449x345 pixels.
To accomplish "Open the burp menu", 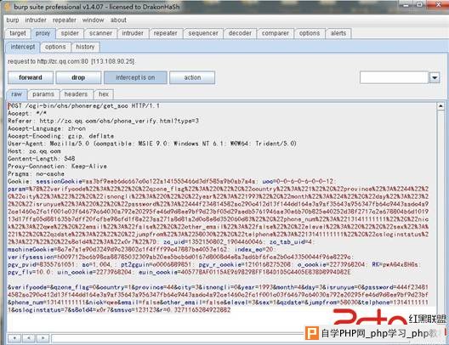I will click(x=13, y=20).
